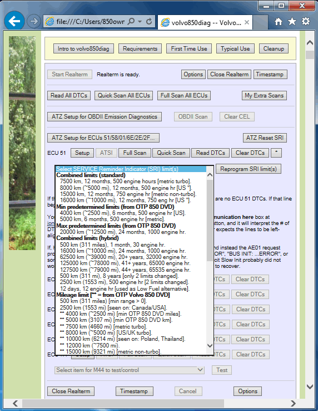Click the bottom Timestamp button
Screen dimensions: 318x411
point(134,391)
